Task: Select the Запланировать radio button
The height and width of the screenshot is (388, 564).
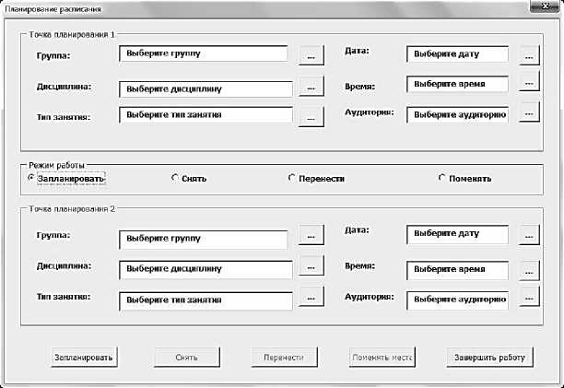Action: click(32, 178)
